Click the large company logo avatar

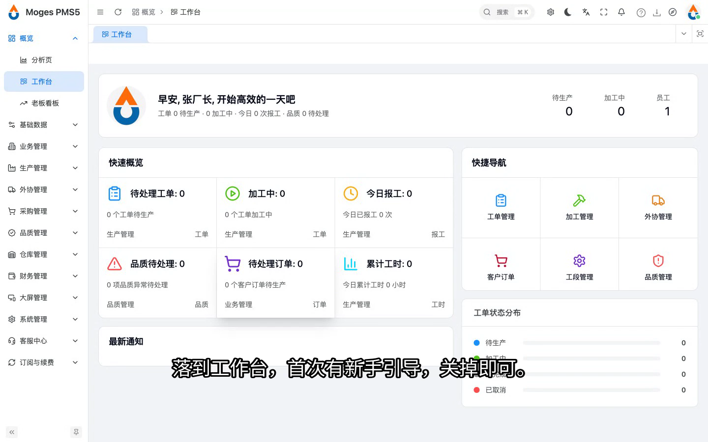click(x=126, y=106)
